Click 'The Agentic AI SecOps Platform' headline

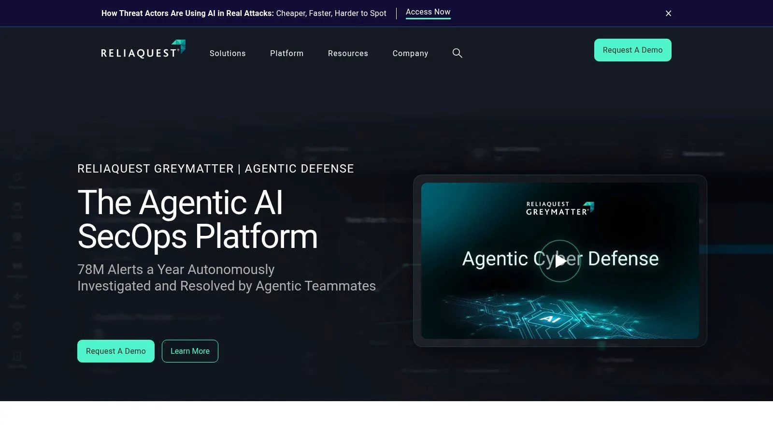point(198,219)
